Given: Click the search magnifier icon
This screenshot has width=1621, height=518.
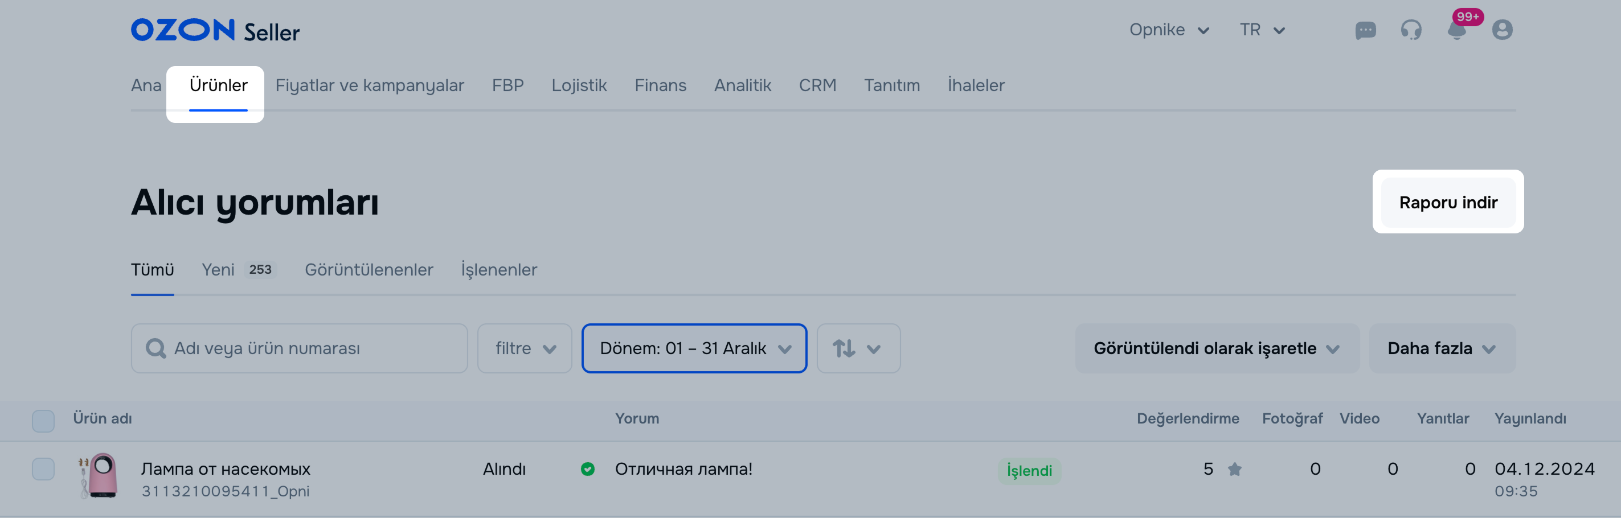Looking at the screenshot, I should pos(155,348).
